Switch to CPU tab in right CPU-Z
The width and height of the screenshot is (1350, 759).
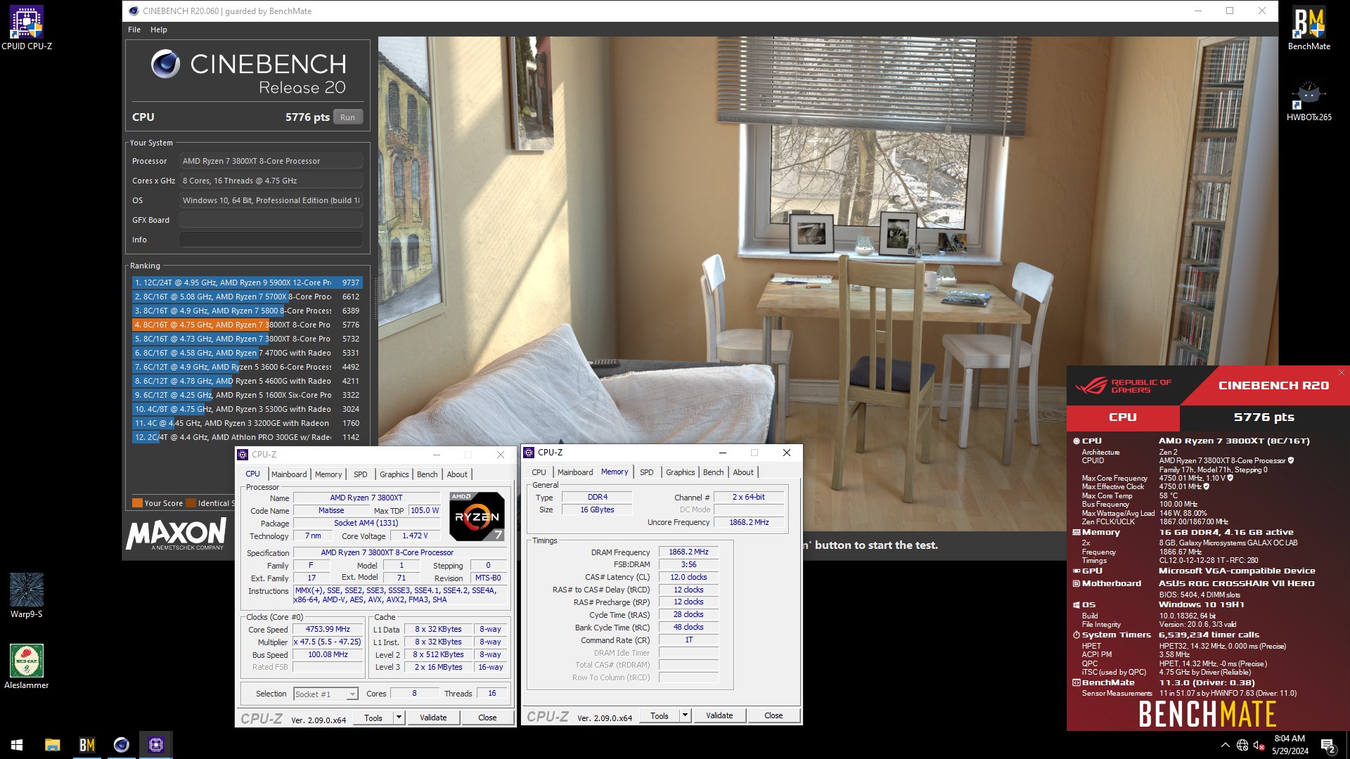[x=539, y=472]
